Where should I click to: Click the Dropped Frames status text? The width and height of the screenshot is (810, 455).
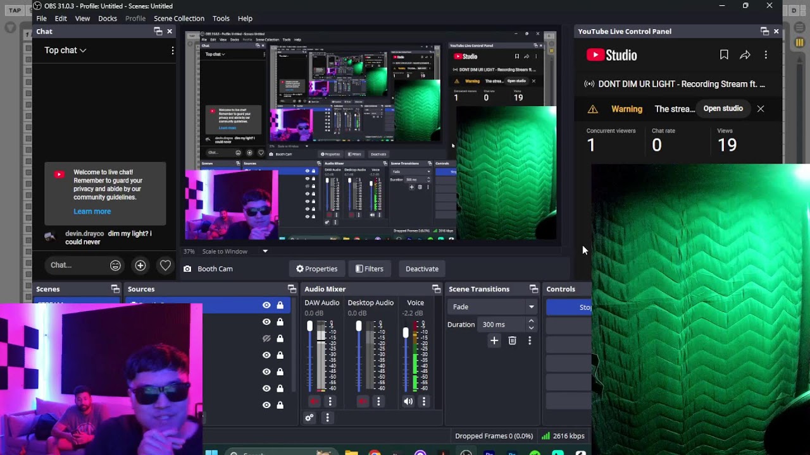pyautogui.click(x=494, y=436)
